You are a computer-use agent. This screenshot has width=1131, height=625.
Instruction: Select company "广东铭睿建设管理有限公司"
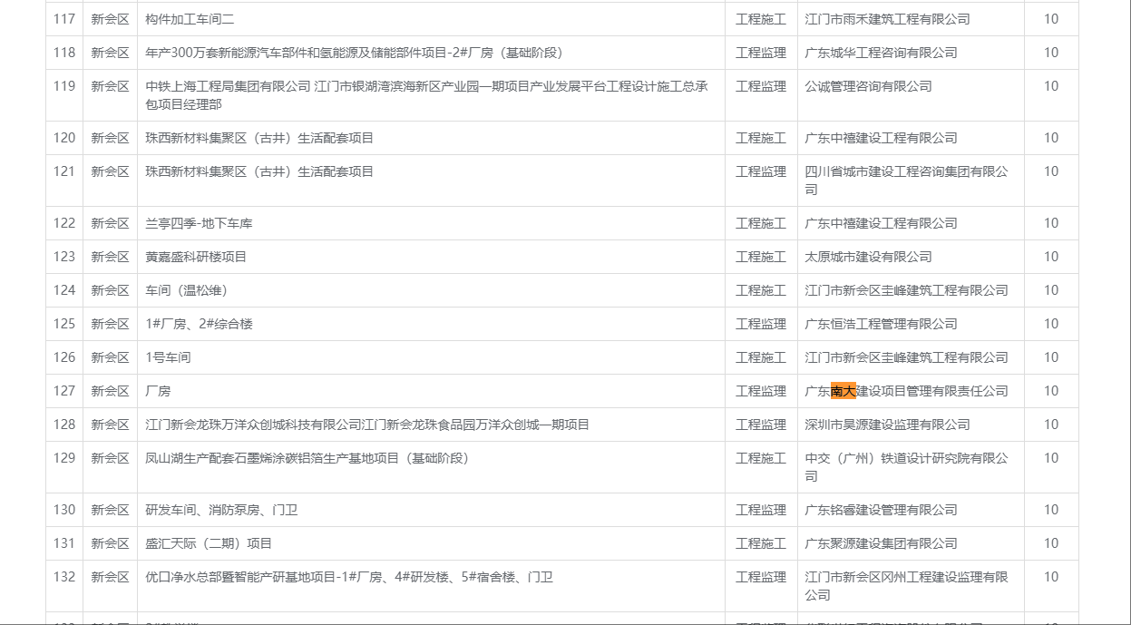(x=881, y=510)
